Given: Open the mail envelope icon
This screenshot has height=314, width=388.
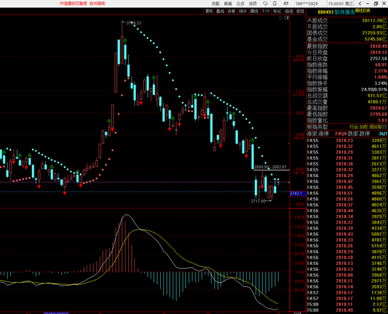Looking at the screenshot, I should pos(286,4).
